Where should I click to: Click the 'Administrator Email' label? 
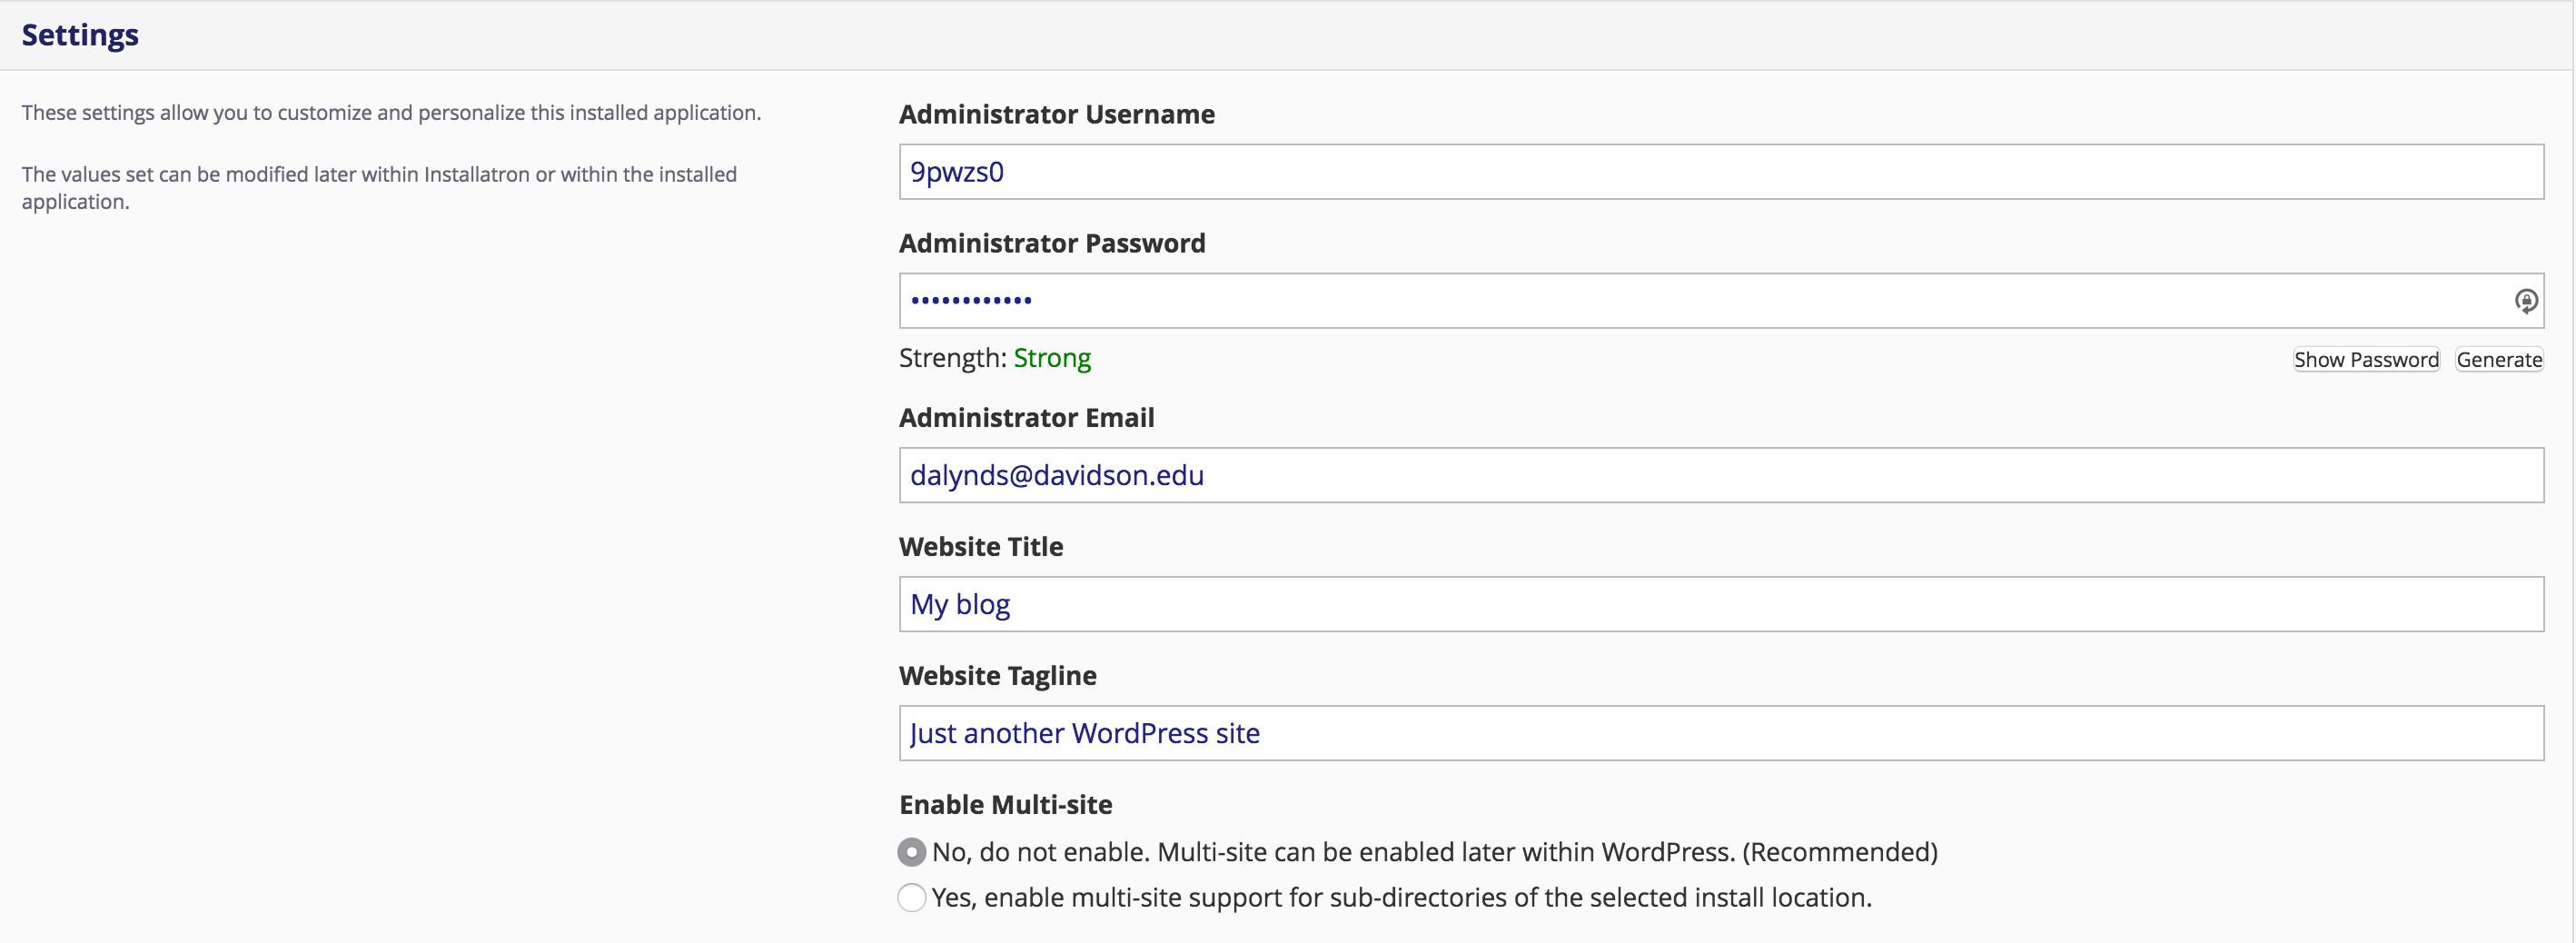[x=1026, y=418]
